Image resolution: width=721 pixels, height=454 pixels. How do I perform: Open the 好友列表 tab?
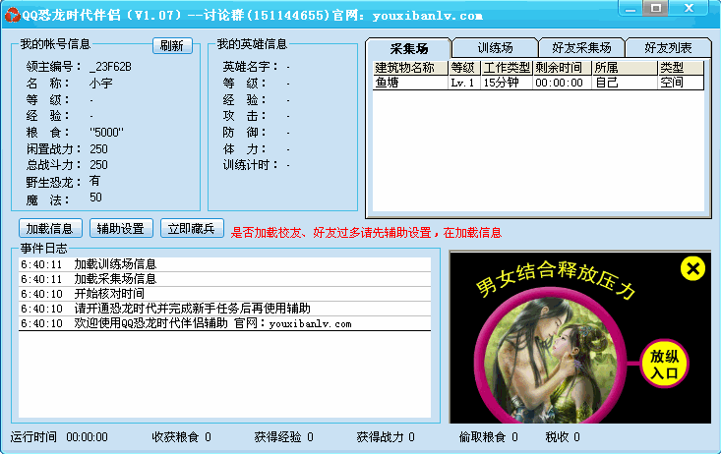point(668,48)
